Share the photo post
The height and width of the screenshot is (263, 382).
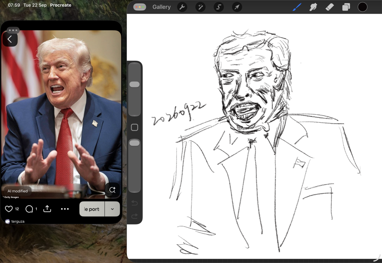point(47,209)
